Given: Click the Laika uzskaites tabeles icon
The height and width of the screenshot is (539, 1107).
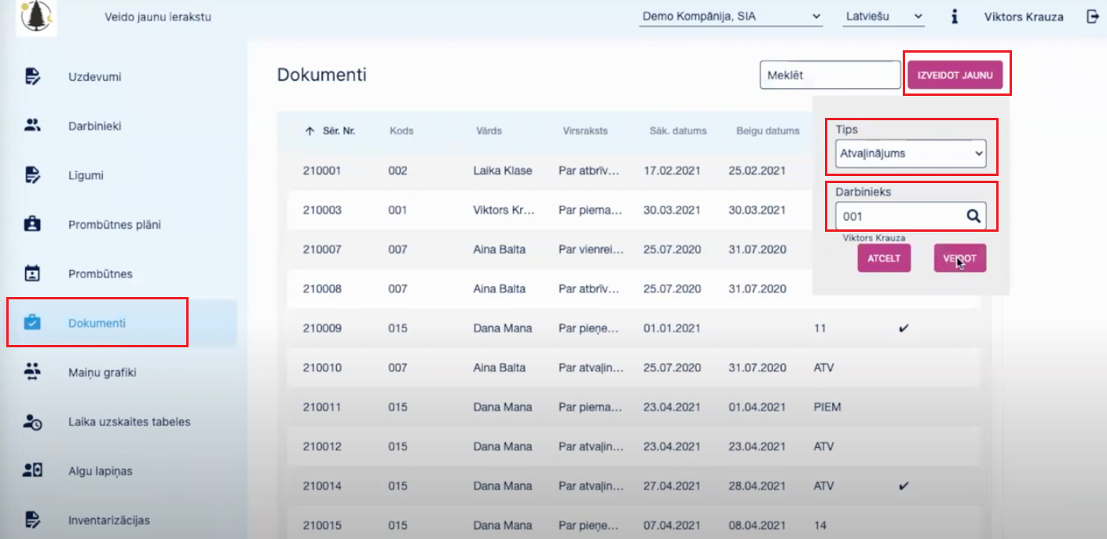Looking at the screenshot, I should click(x=32, y=422).
